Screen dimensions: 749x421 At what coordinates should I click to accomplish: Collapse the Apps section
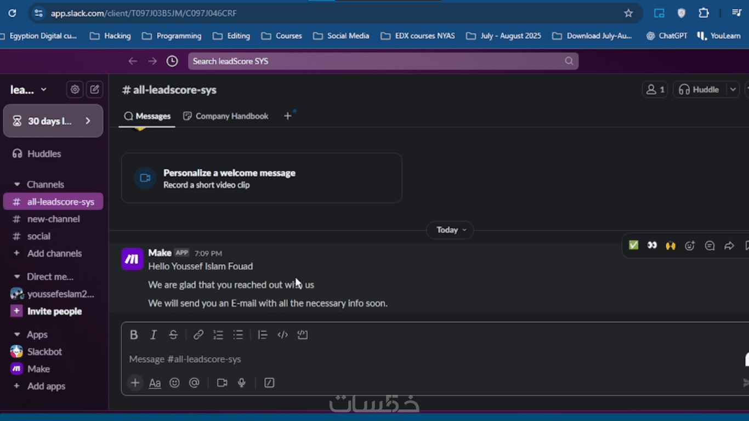17,334
